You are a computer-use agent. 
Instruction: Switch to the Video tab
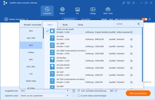click(x=50, y=24)
